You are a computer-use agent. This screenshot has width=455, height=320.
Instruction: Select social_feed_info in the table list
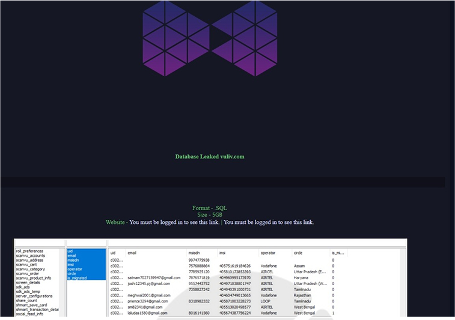point(29,314)
